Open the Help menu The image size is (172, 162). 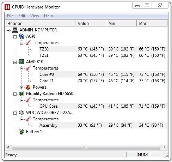[x=48, y=16]
